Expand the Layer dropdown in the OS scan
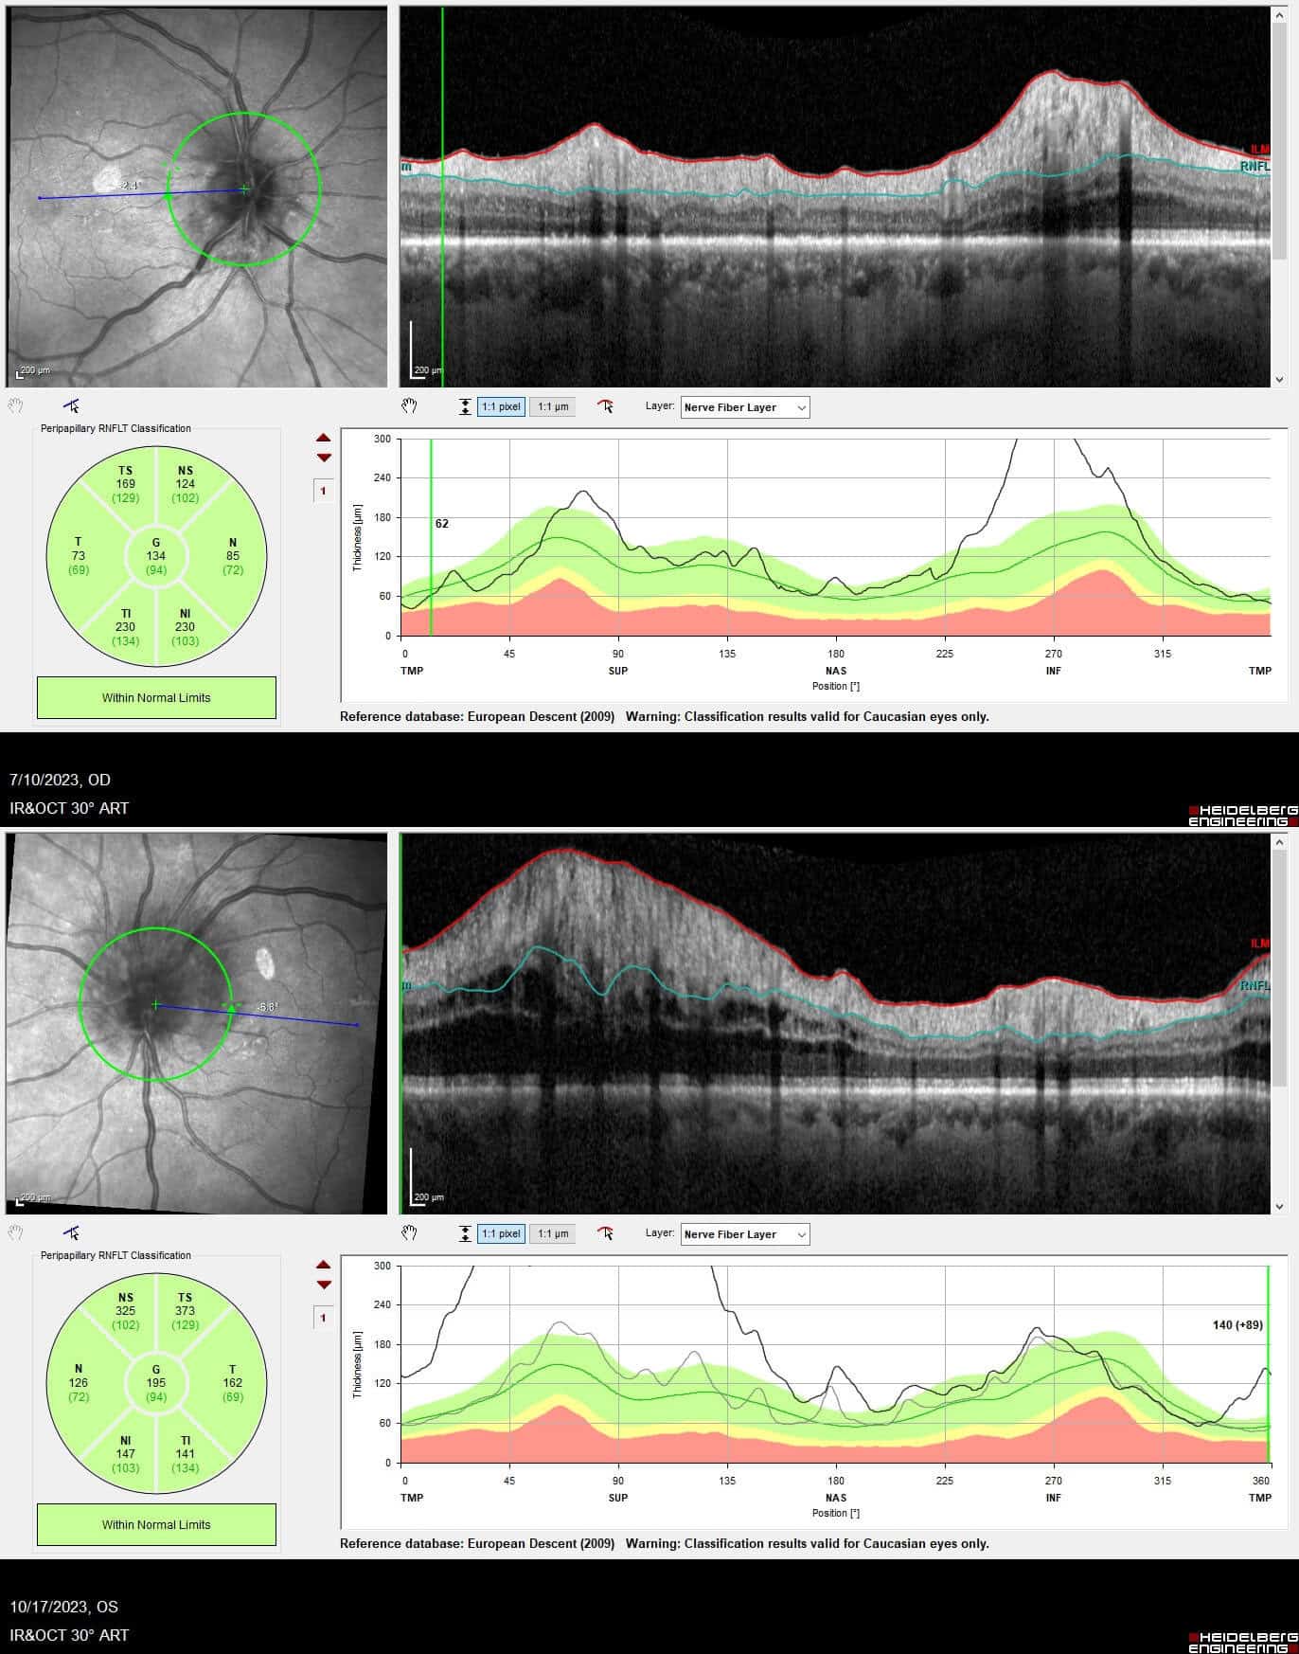The width and height of the screenshot is (1299, 1654). (744, 1234)
